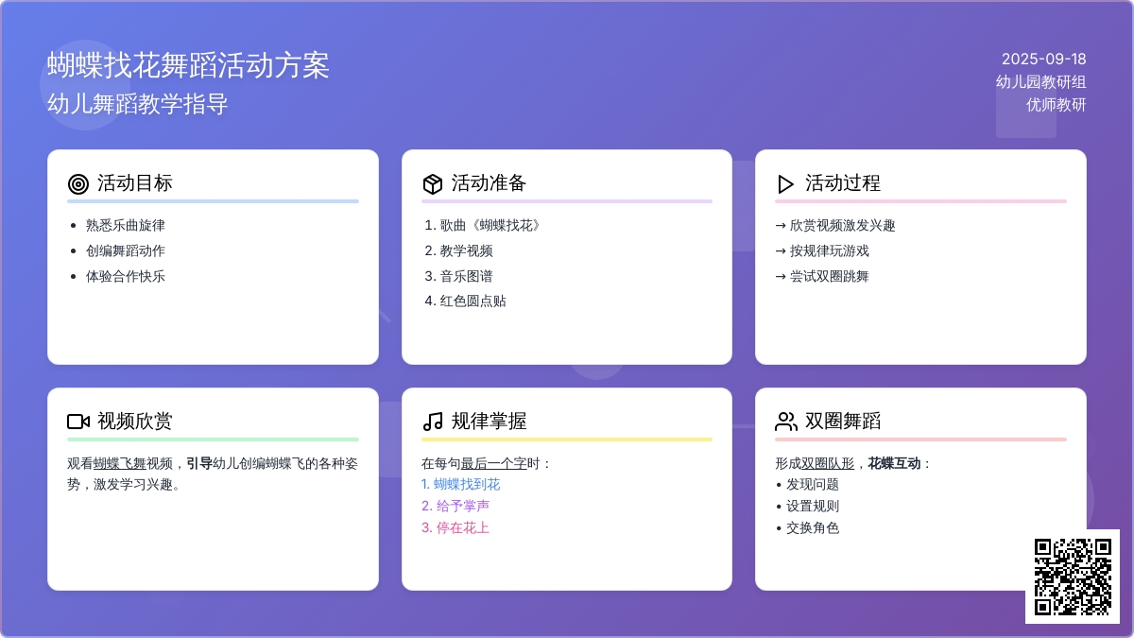This screenshot has height=638, width=1134.
Task: Click the underlined 蝴蝶飞舞 text
Action: pyautogui.click(x=119, y=463)
